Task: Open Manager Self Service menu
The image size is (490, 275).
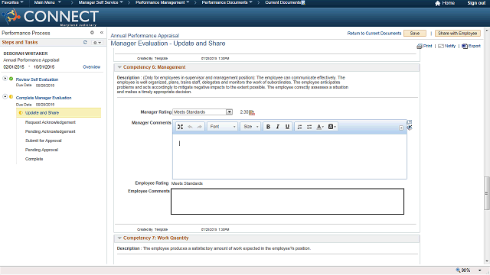Action: pyautogui.click(x=100, y=2)
